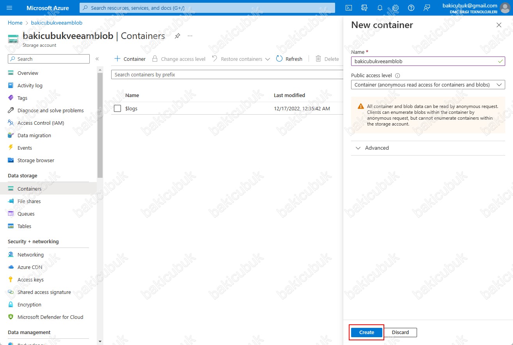Click the Data migration icon
This screenshot has width=513, height=345.
[x=11, y=135]
